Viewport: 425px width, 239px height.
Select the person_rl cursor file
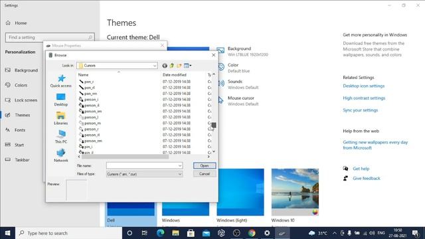pos(90,135)
